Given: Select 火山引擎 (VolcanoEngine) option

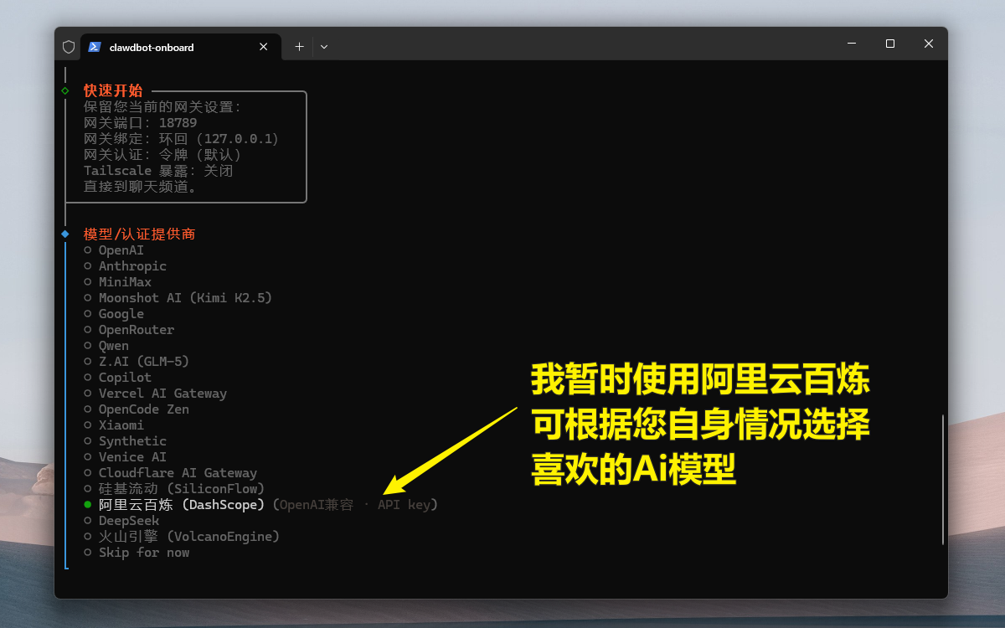Looking at the screenshot, I should point(188,537).
